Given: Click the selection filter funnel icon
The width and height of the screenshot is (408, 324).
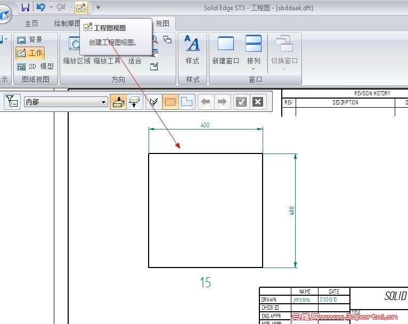Looking at the screenshot, I should click(12, 101).
